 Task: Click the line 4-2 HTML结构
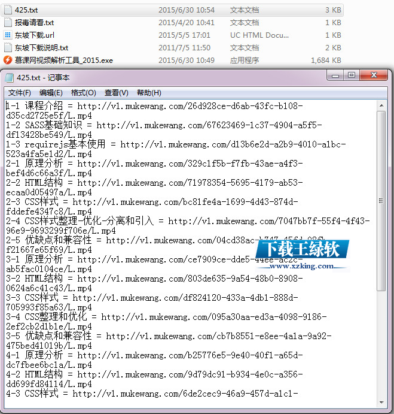154,374
